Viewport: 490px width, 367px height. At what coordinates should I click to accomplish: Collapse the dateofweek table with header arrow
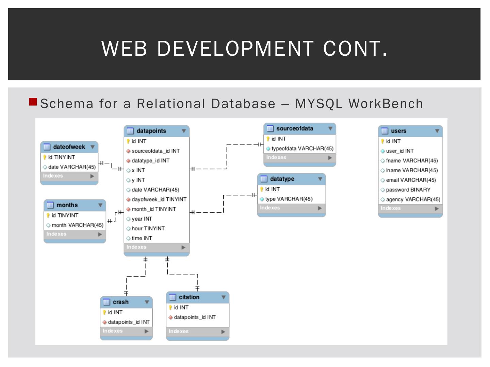93,147
